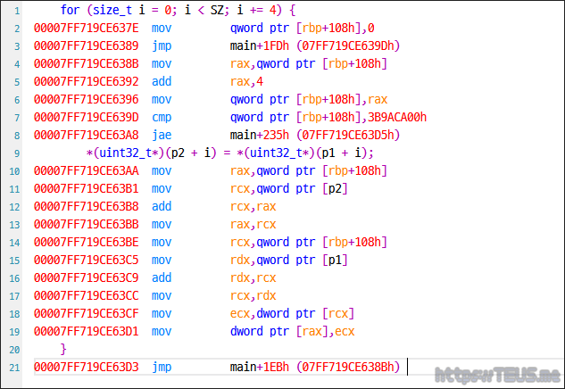Click line number 1
The image size is (565, 389).
[x=17, y=12]
